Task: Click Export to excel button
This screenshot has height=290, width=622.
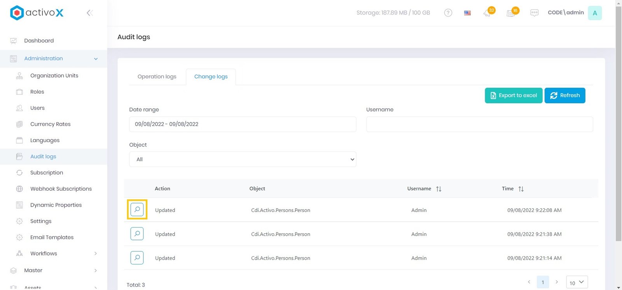Action: pos(513,96)
